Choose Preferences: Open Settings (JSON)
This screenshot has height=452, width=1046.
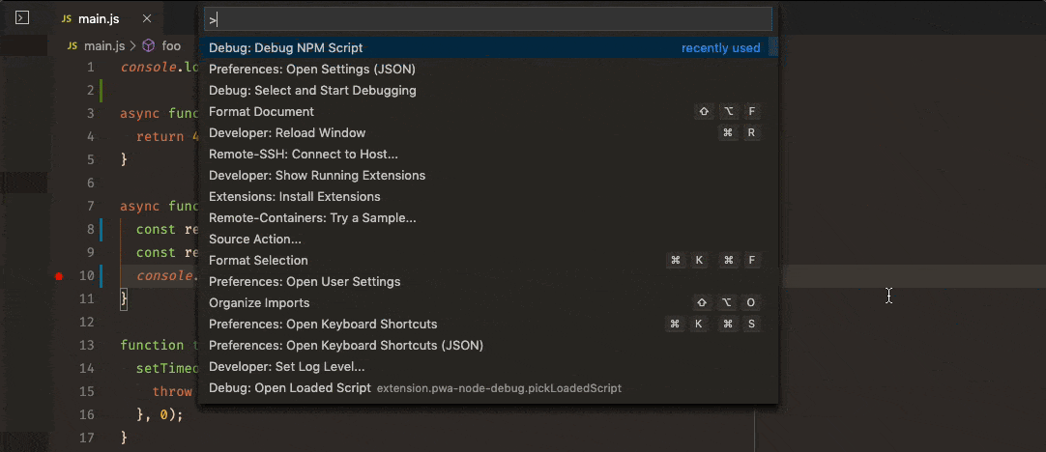[311, 70]
